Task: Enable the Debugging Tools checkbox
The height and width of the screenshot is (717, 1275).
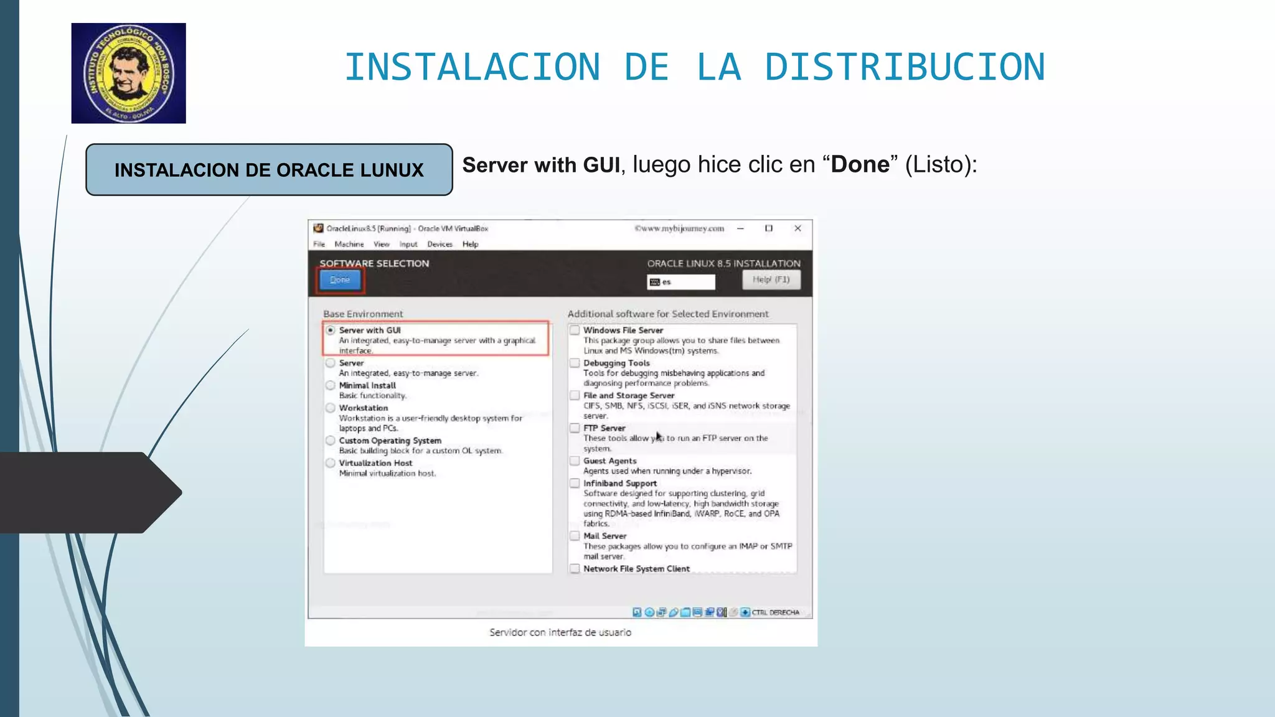Action: tap(575, 363)
